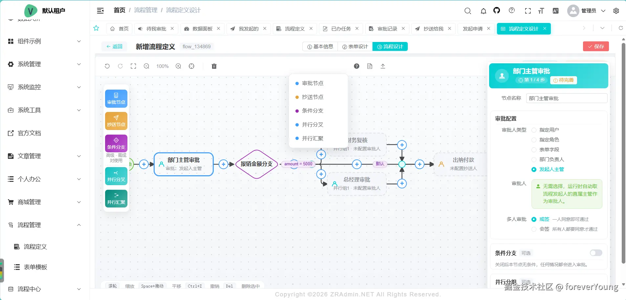Click the red 保存 button
The width and height of the screenshot is (626, 300).
click(596, 46)
